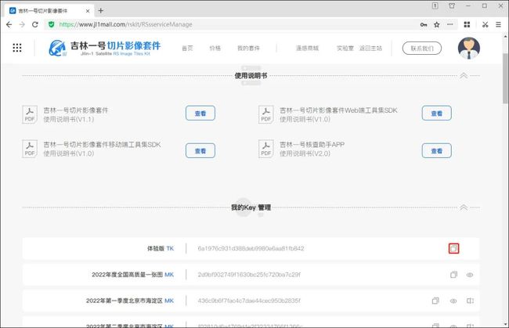Click the 体验版 TK label
The image size is (509, 328).
(161, 248)
